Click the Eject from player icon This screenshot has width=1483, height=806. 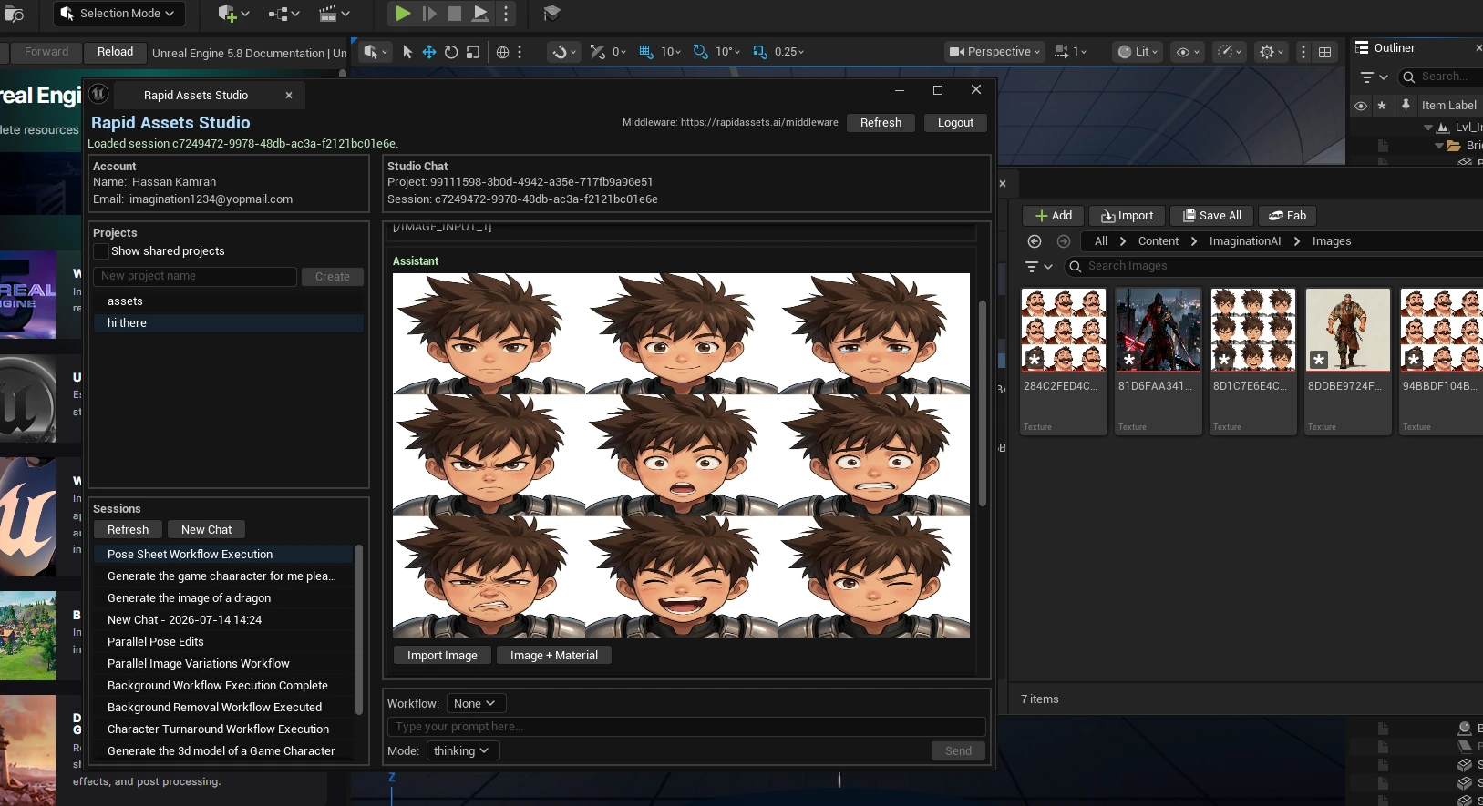pos(480,14)
